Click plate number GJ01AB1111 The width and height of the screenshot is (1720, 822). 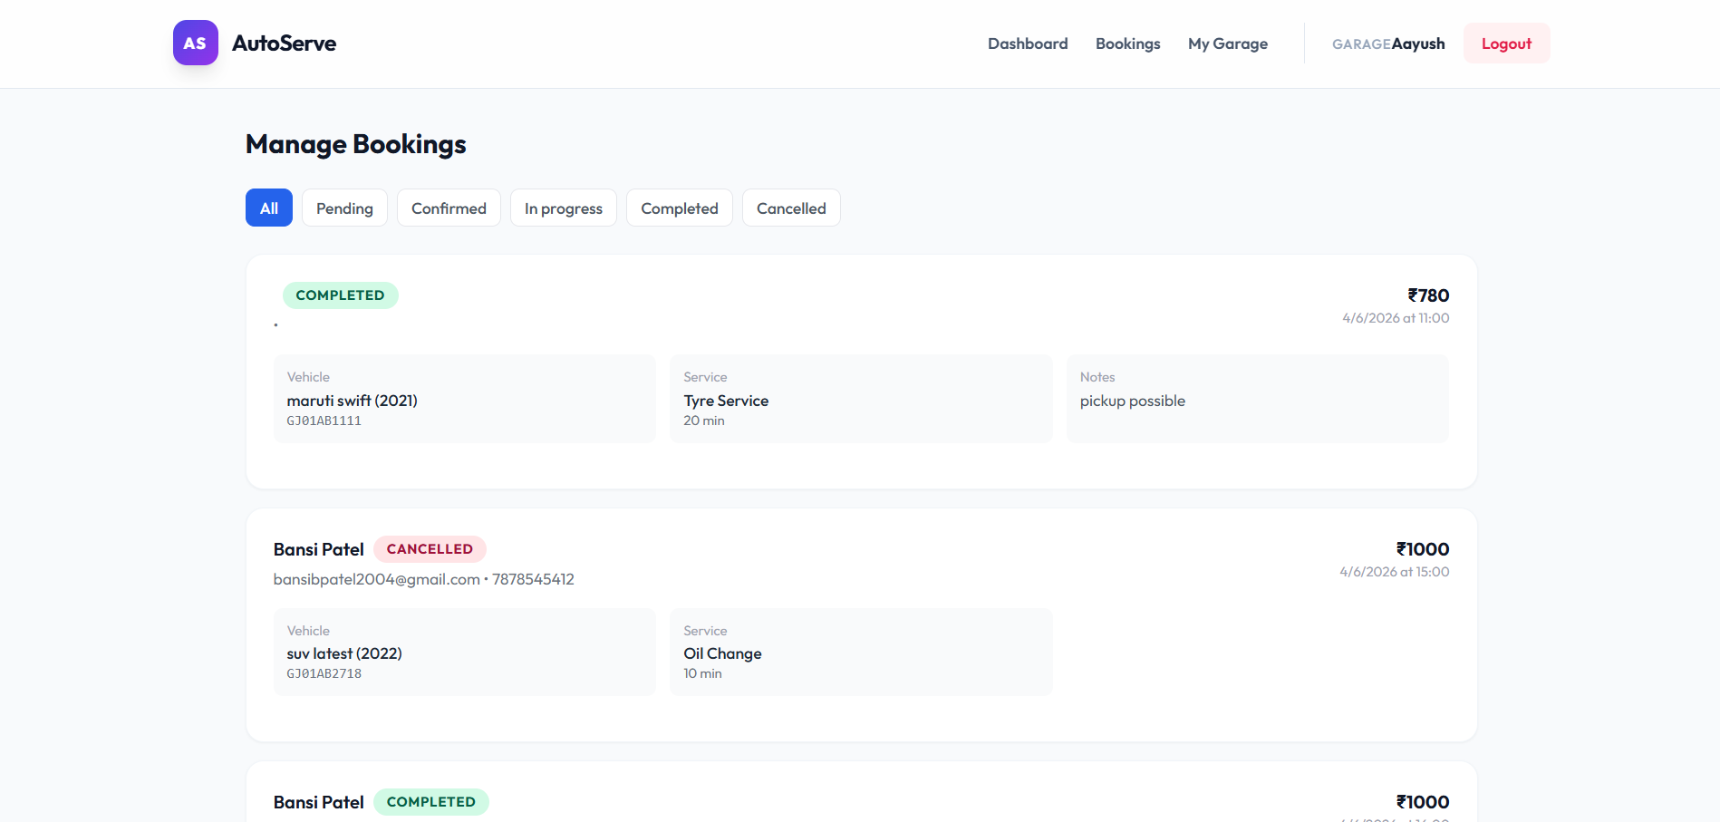pyautogui.click(x=324, y=421)
